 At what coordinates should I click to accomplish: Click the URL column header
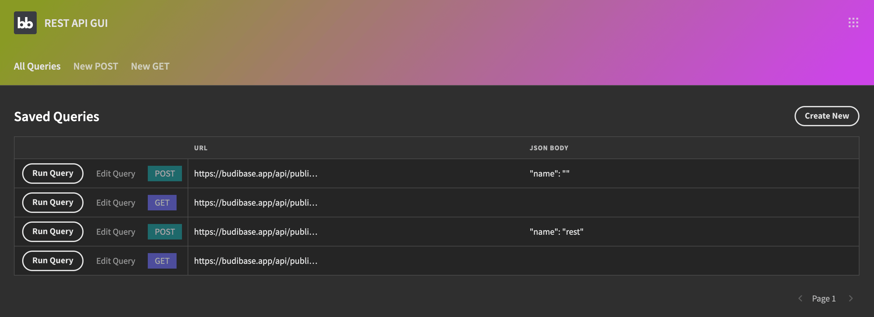click(201, 148)
